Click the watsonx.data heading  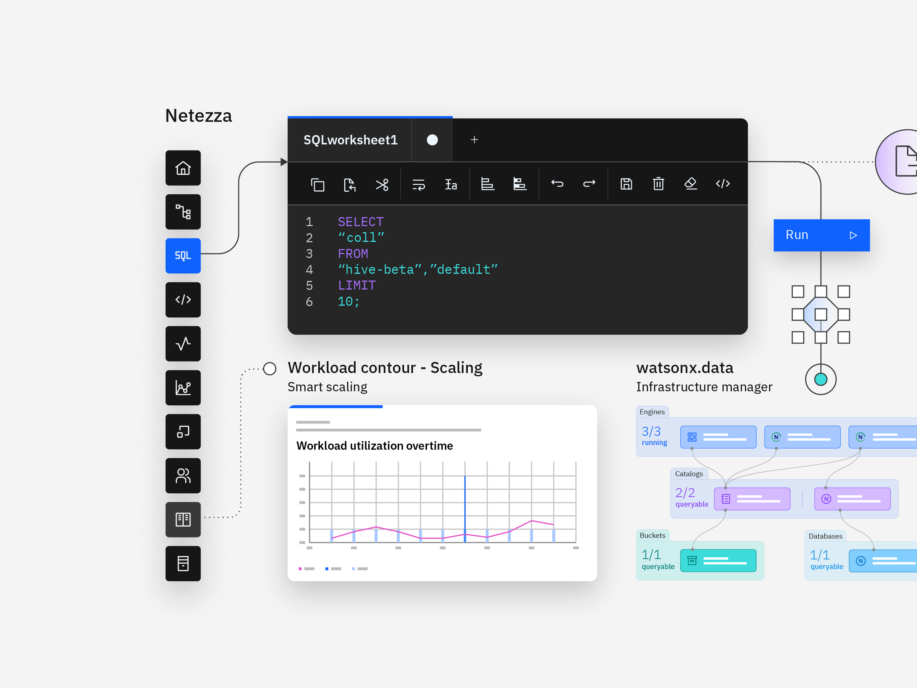click(x=685, y=368)
